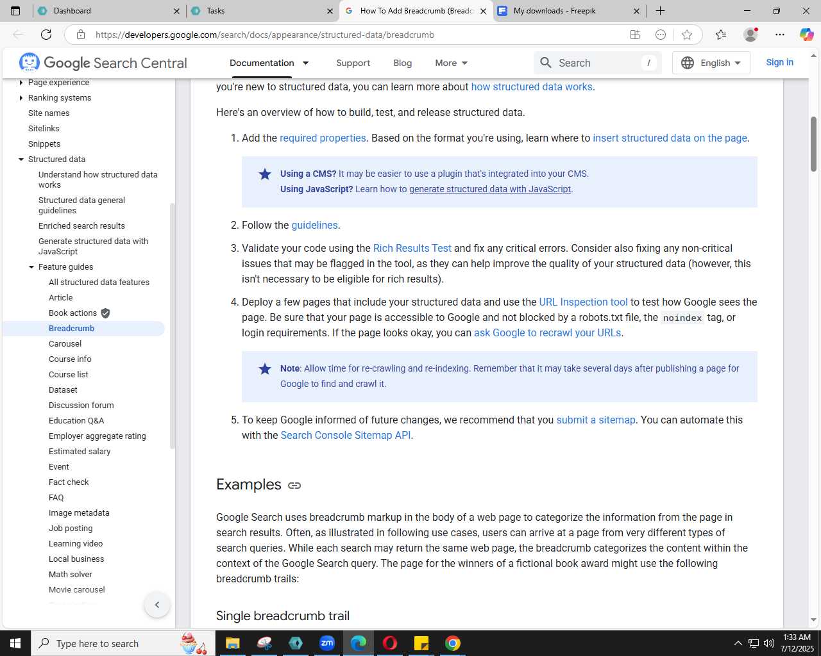The image size is (821, 656).
Task: Open tab actions menu icon
Action: 15,11
